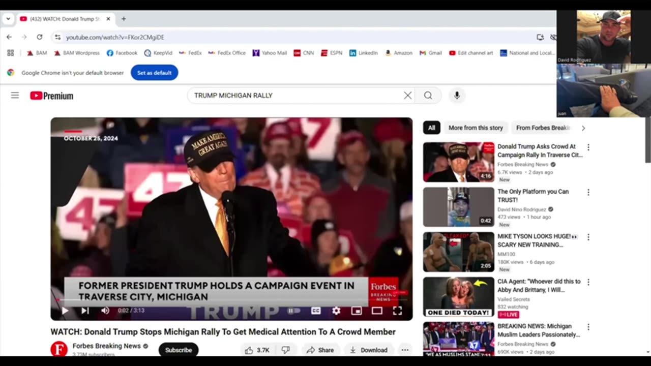651x366 pixels.
Task: Play the video with the play button
Action: tap(65, 311)
